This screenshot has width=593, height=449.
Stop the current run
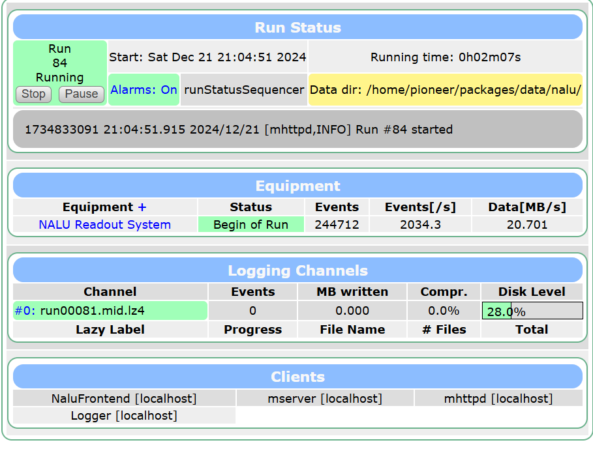click(x=33, y=94)
